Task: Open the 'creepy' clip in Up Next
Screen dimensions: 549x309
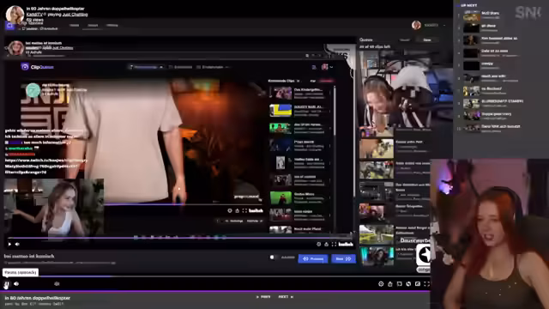Action: (486, 65)
